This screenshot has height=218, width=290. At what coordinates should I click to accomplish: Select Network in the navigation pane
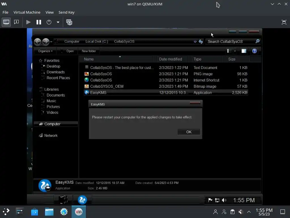(x=51, y=135)
